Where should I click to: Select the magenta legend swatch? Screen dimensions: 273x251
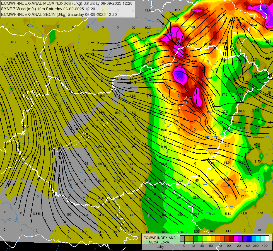236,239
